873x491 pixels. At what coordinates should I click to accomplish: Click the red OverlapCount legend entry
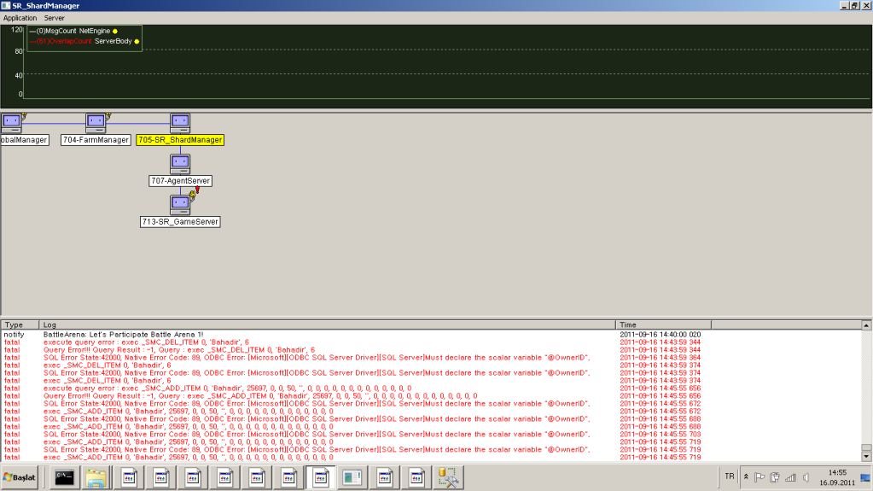pyautogui.click(x=64, y=41)
